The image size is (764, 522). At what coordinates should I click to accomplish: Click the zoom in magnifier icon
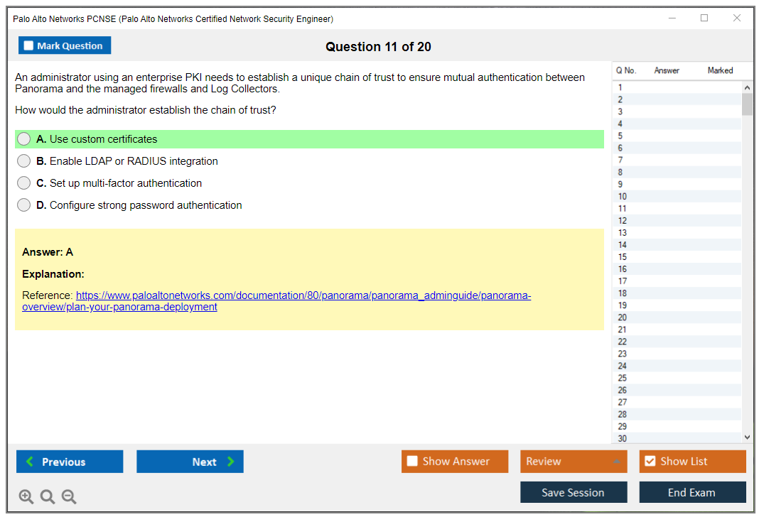[x=26, y=497]
